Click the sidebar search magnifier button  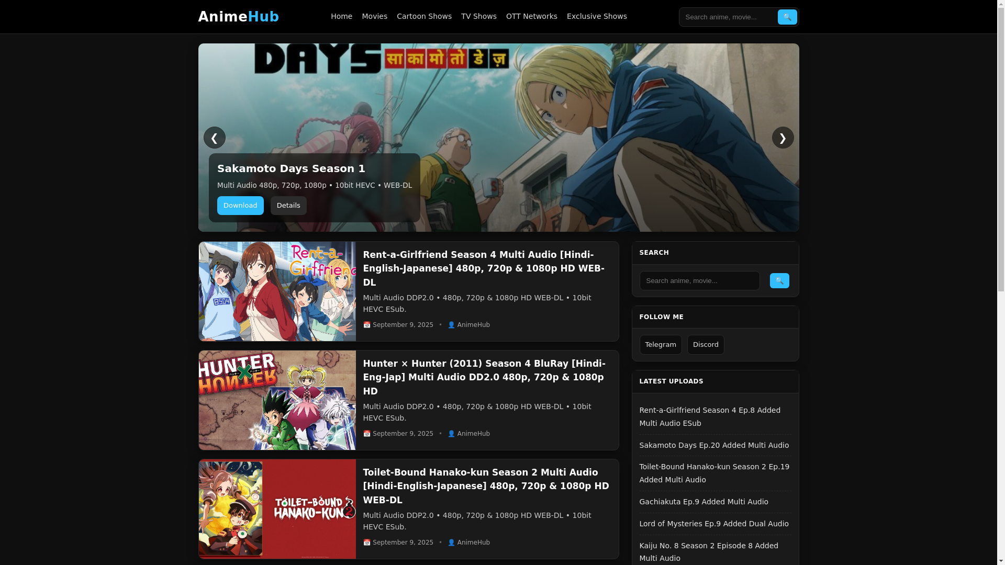(x=779, y=280)
